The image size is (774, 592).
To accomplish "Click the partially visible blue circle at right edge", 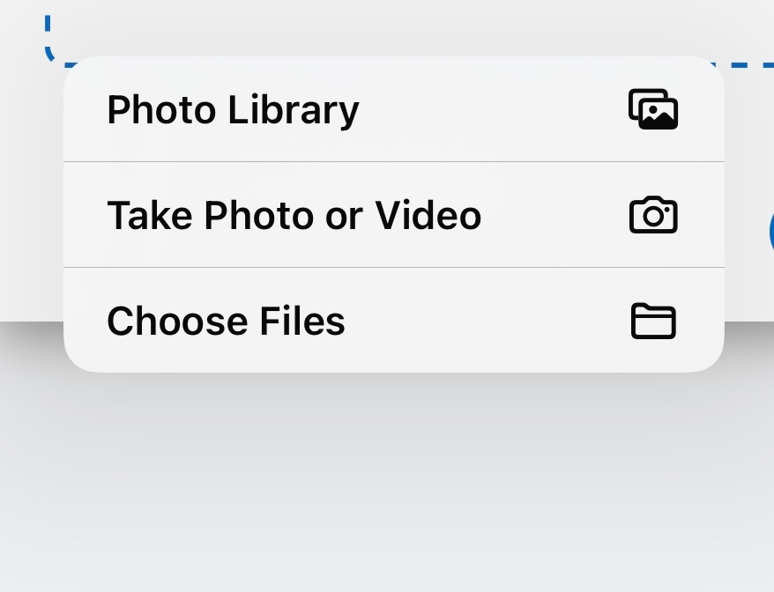I will point(771,232).
